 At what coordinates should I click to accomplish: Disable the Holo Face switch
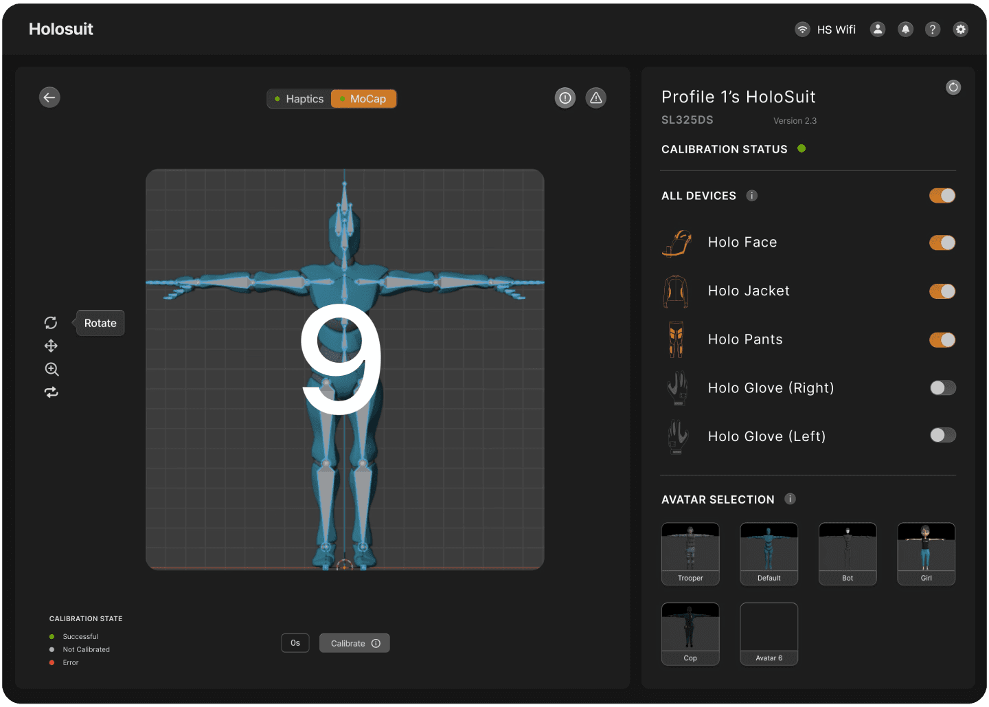click(x=942, y=243)
